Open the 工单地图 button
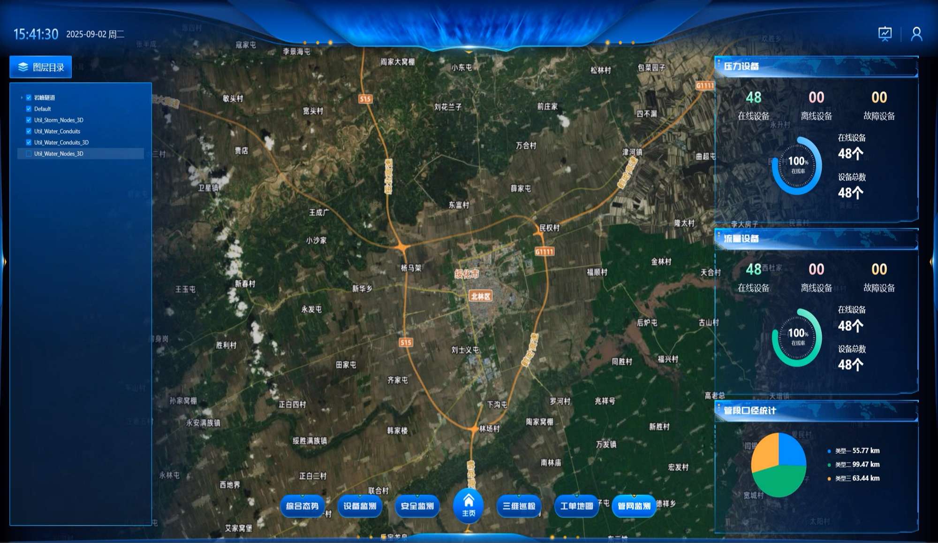Viewport: 938px width, 543px height. pyautogui.click(x=576, y=506)
